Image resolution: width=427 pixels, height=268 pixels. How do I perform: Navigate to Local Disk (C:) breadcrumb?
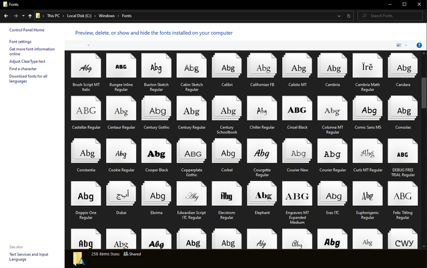[x=79, y=16]
